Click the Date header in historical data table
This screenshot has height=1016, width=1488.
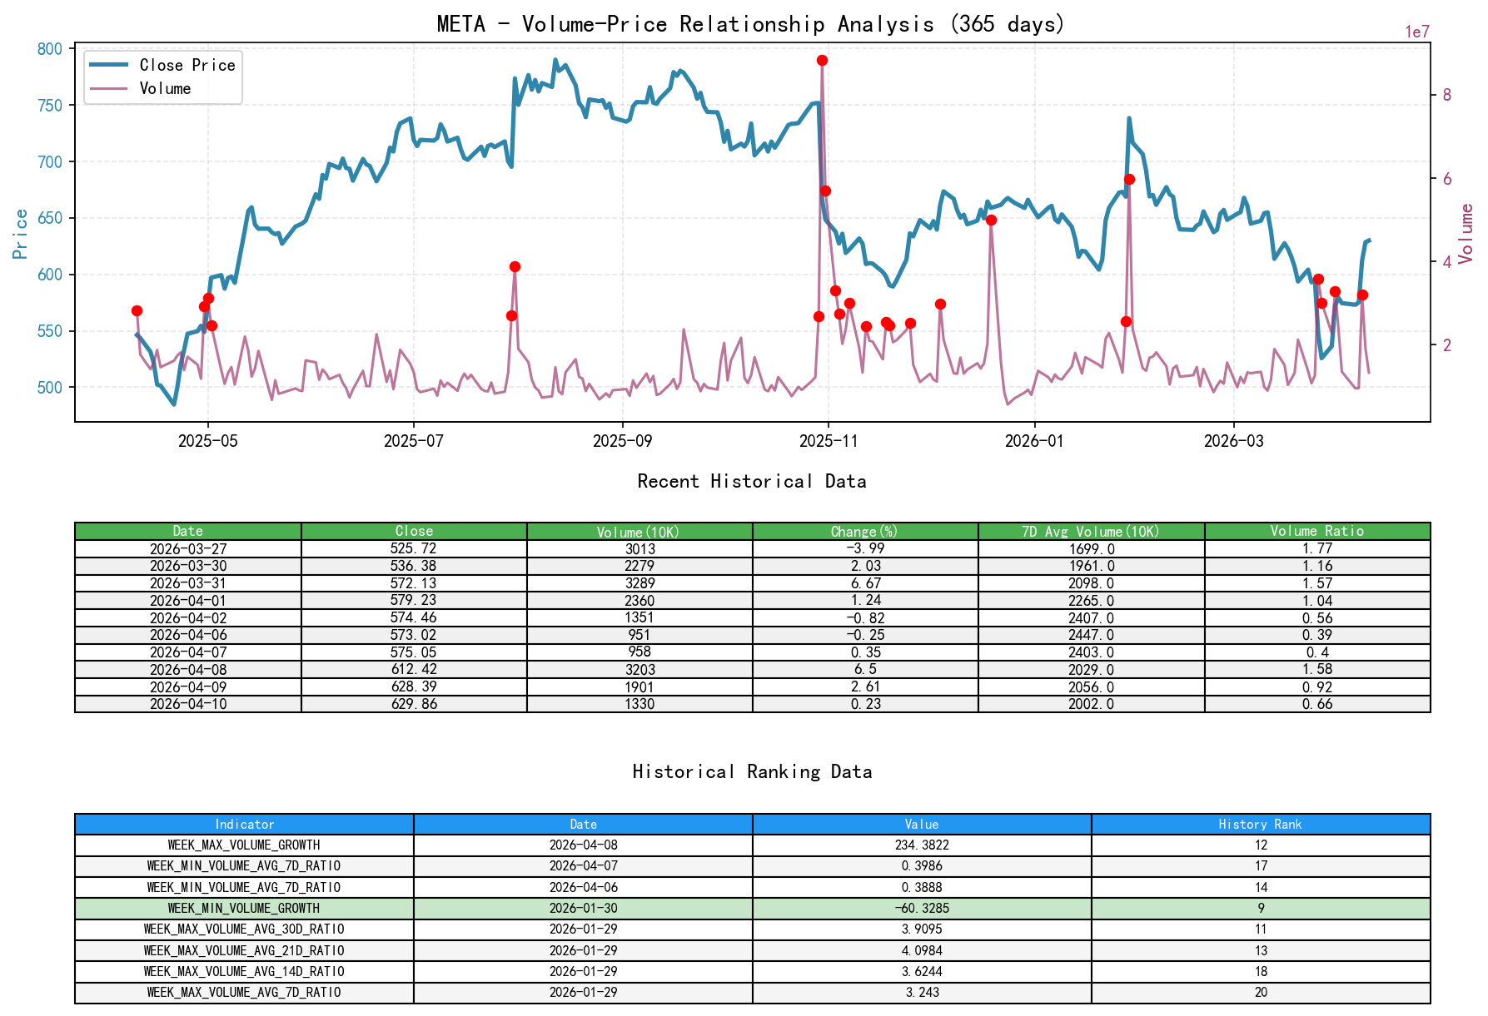pyautogui.click(x=188, y=531)
